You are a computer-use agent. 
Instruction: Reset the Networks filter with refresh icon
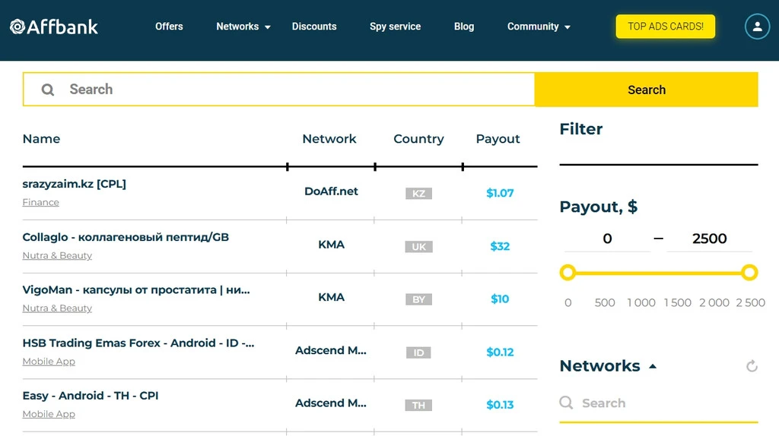752,366
